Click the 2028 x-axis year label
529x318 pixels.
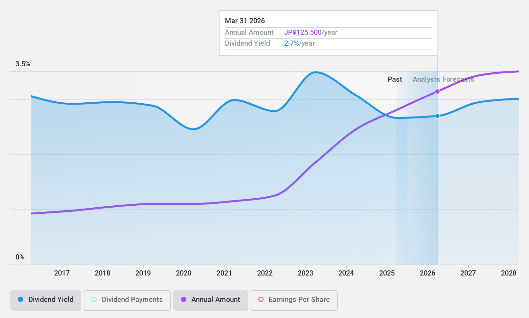point(509,273)
